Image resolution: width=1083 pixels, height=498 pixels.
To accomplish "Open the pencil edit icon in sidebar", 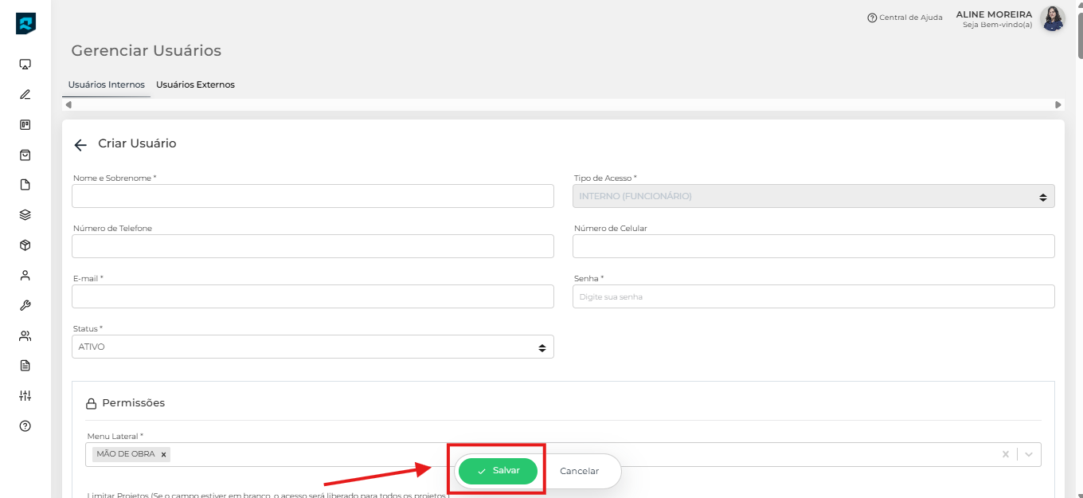I will [x=25, y=94].
